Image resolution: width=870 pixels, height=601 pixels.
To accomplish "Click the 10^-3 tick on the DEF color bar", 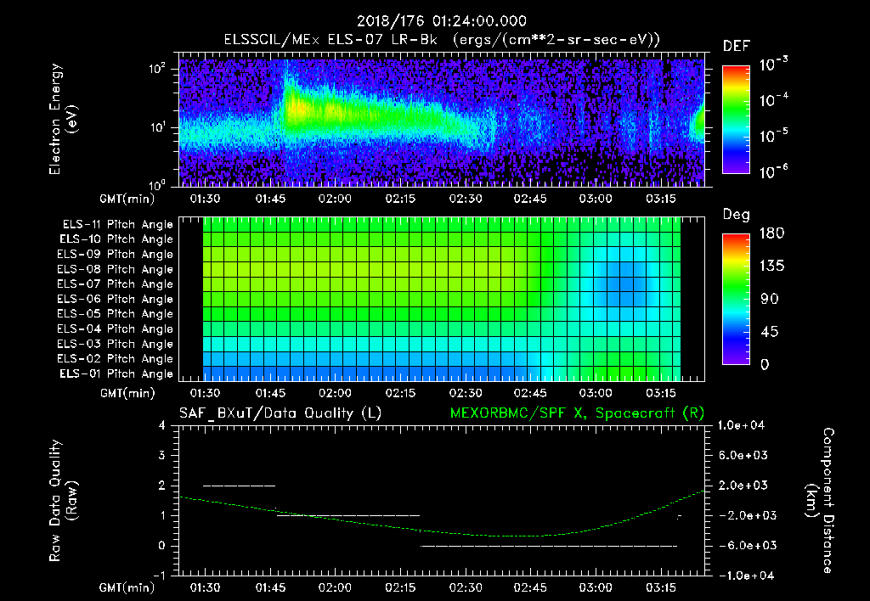I will click(773, 65).
